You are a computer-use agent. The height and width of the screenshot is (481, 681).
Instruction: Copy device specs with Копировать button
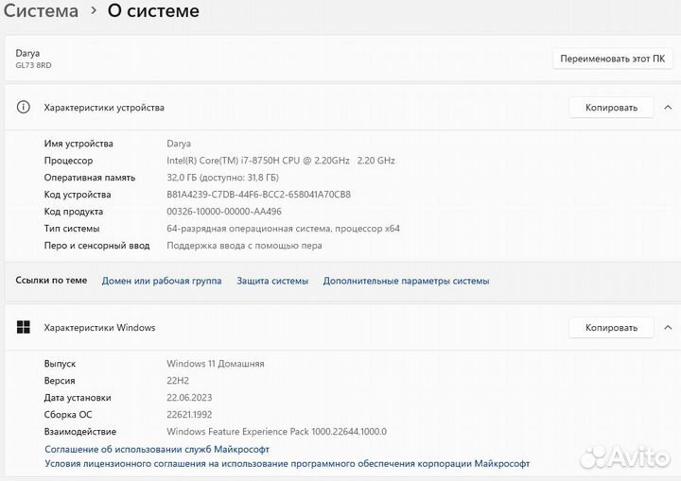[x=611, y=108]
